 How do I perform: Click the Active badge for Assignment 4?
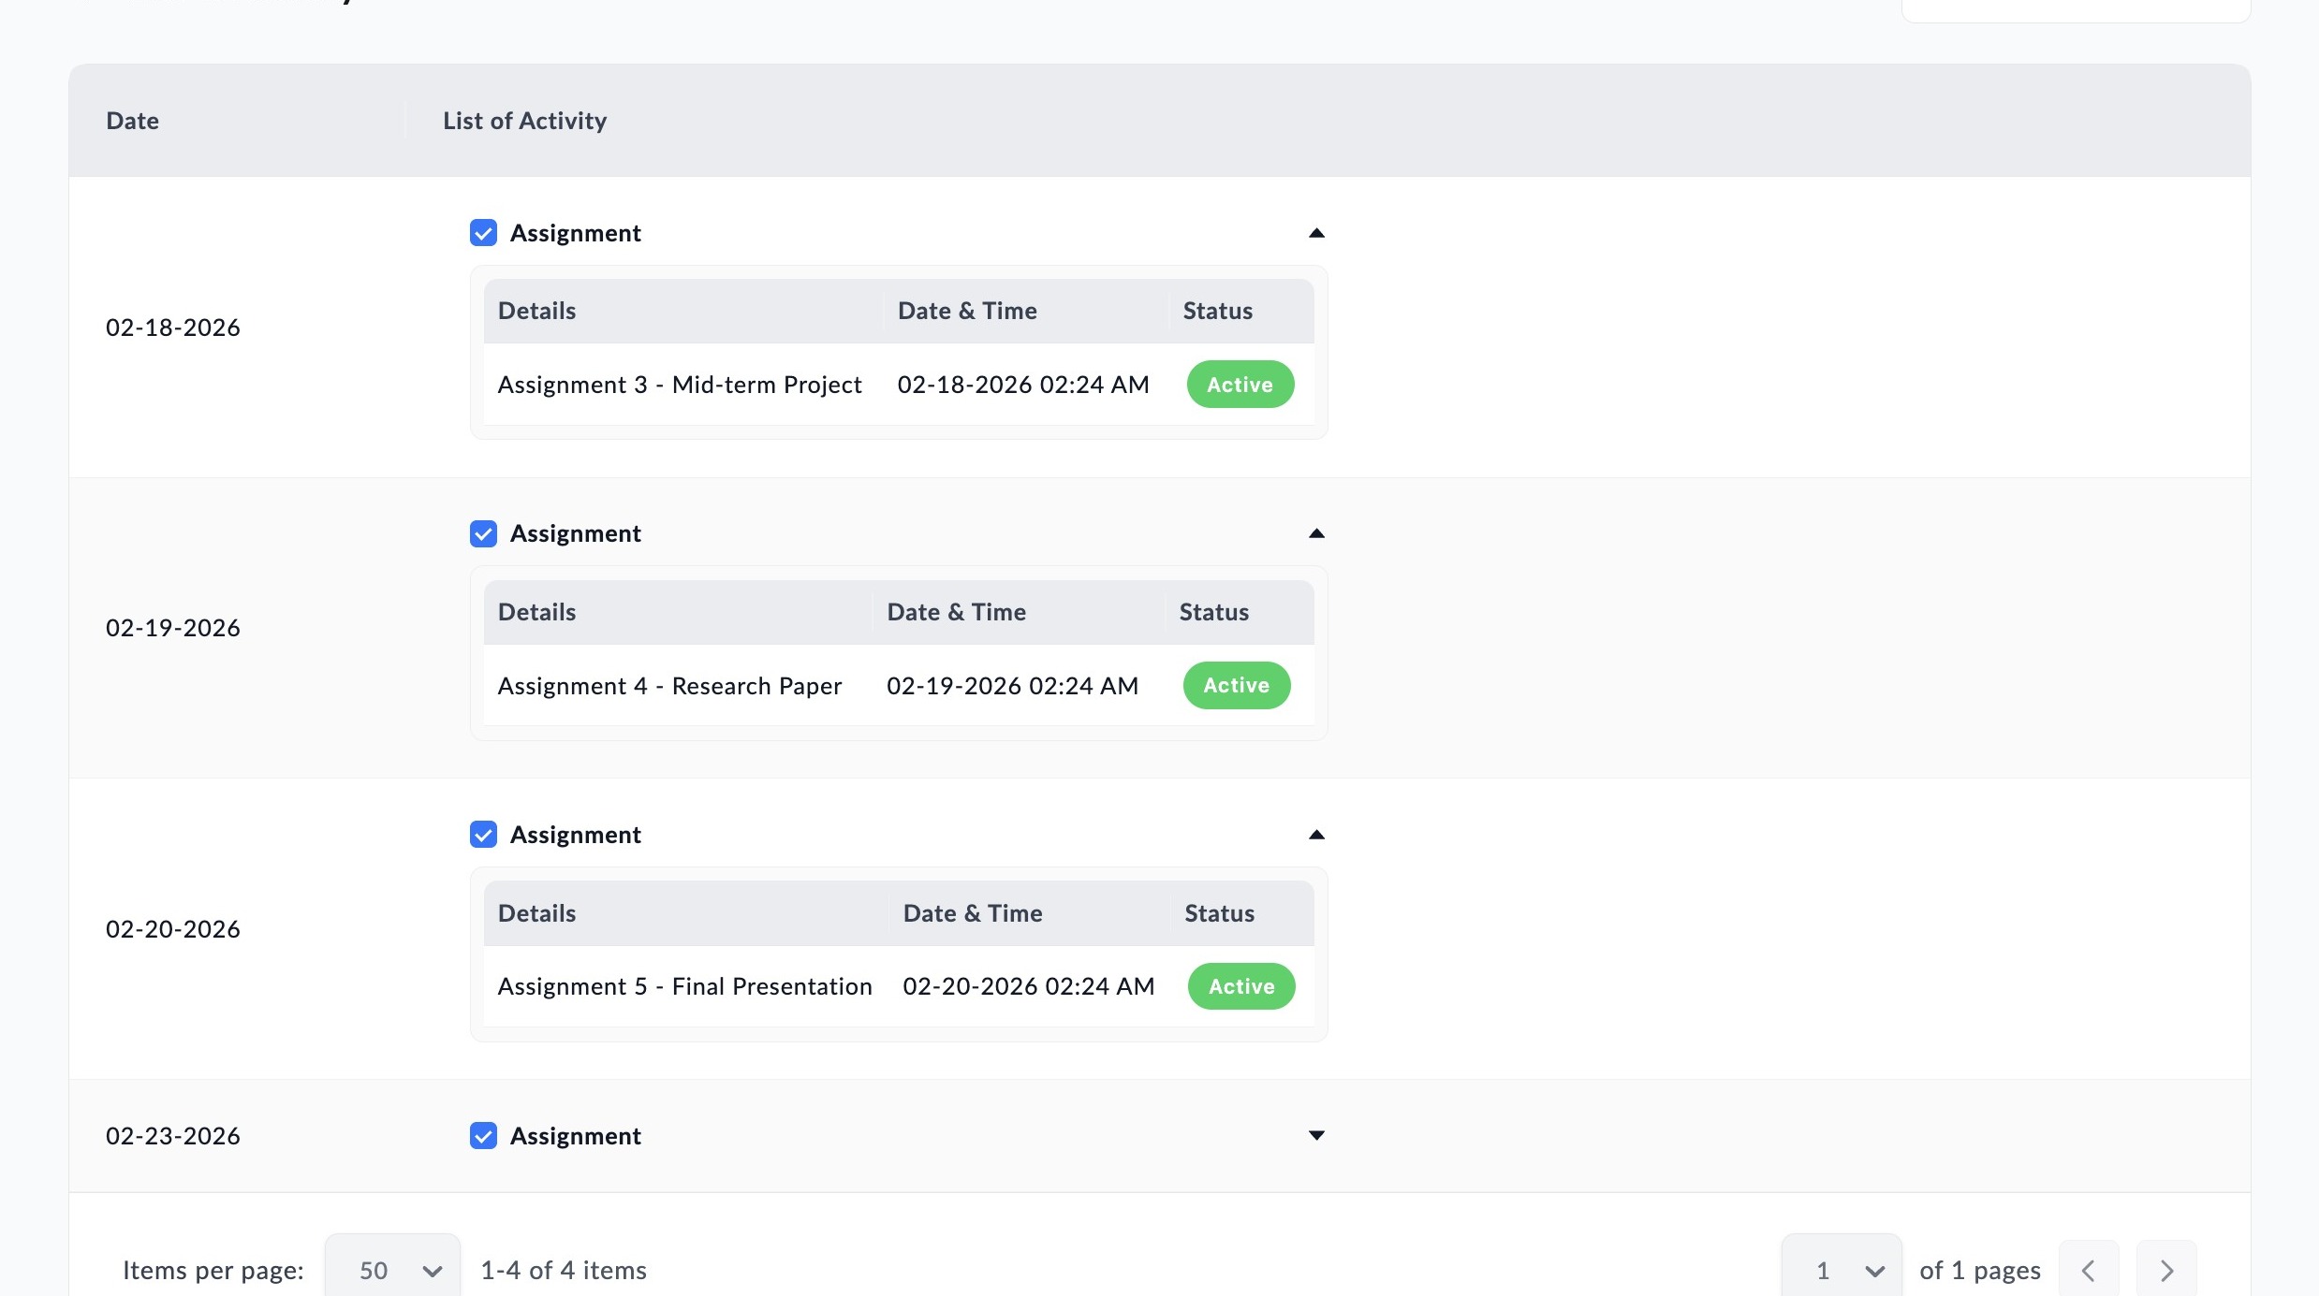click(1237, 686)
